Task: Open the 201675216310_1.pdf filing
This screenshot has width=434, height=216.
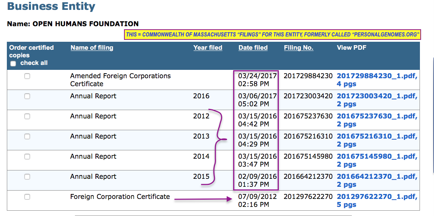Action: [377, 136]
